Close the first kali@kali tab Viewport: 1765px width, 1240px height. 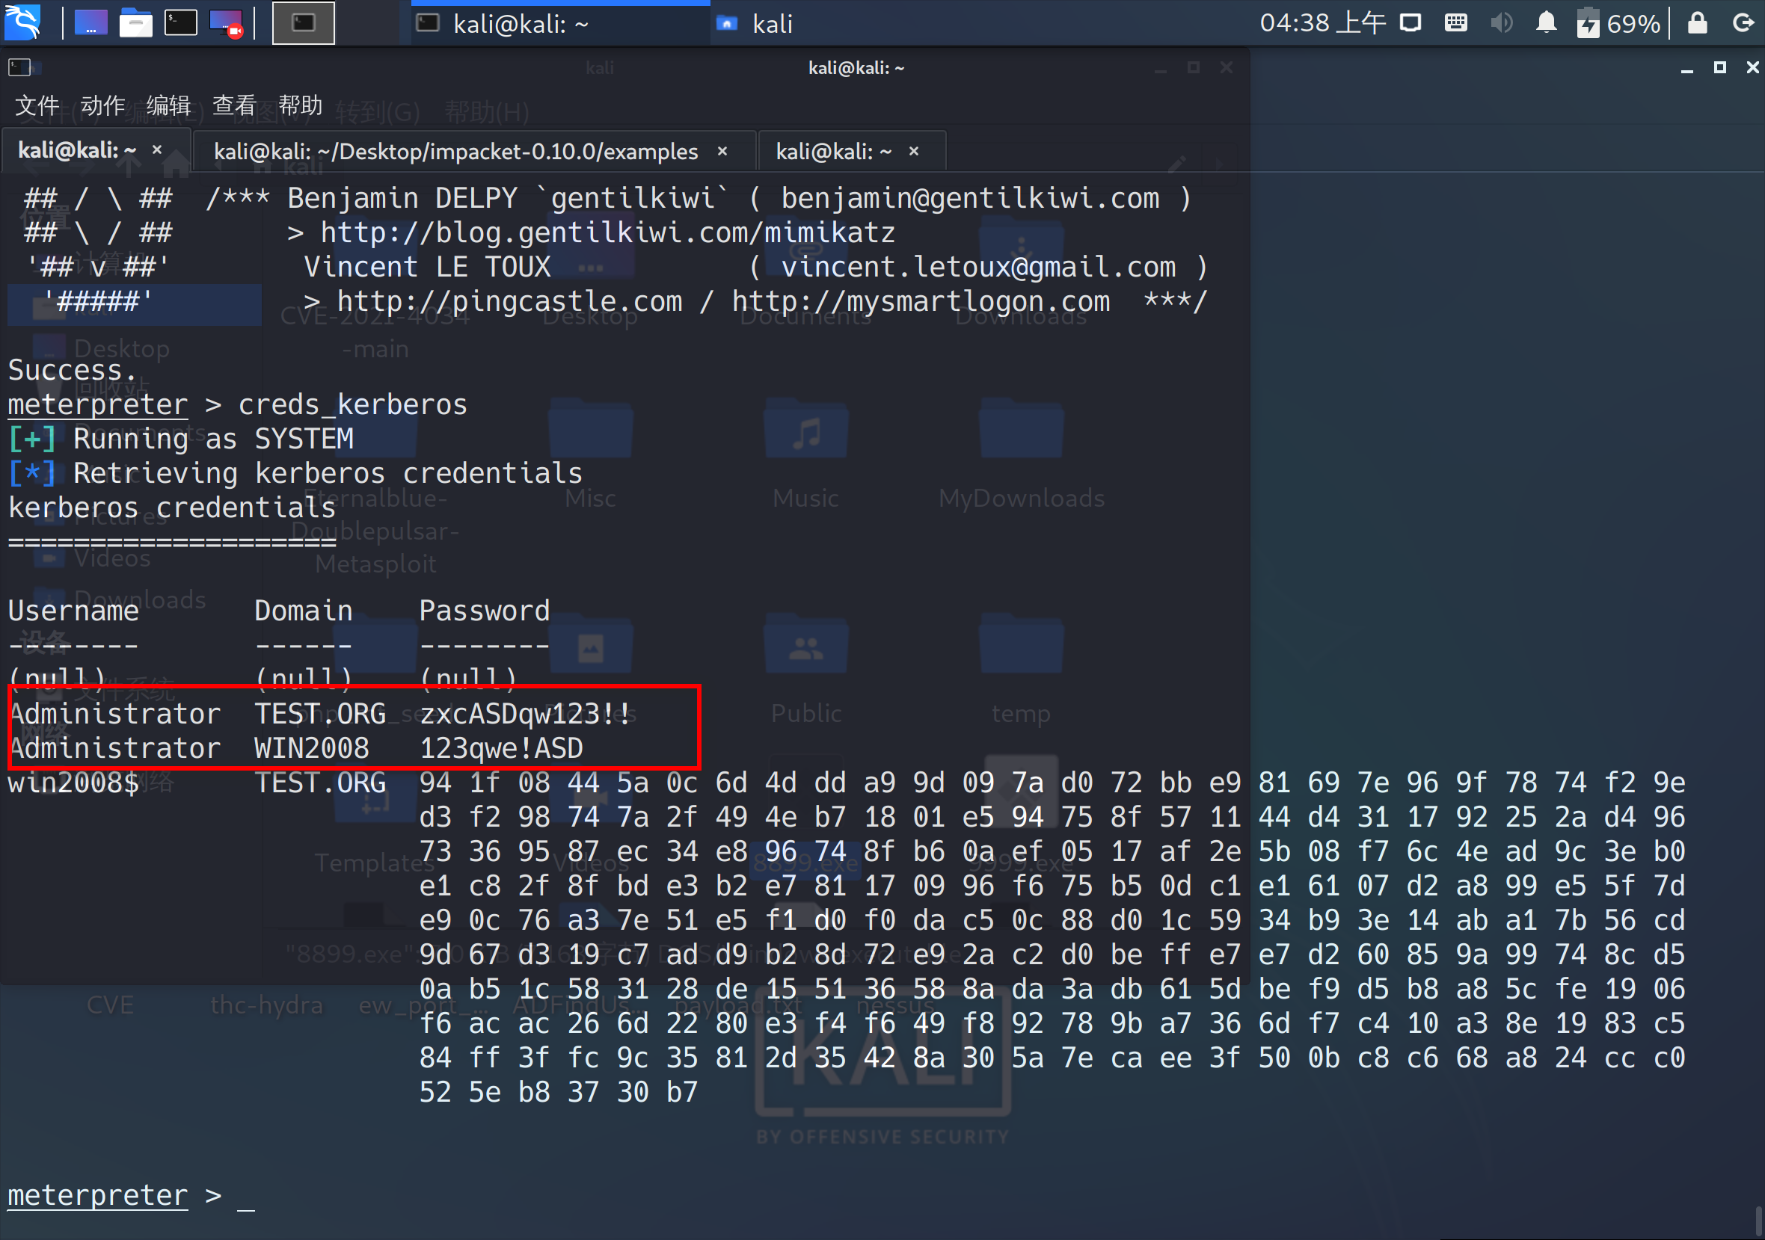[157, 149]
